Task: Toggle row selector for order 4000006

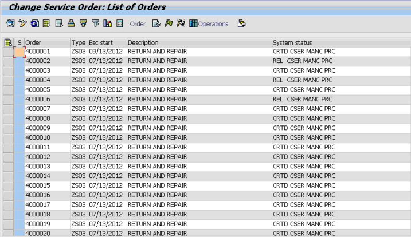Action: pos(9,99)
